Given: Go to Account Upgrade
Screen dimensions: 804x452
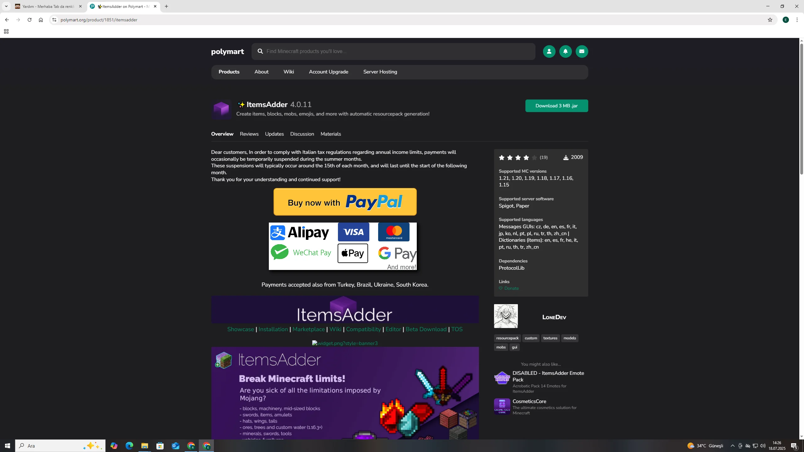Looking at the screenshot, I should pyautogui.click(x=329, y=72).
